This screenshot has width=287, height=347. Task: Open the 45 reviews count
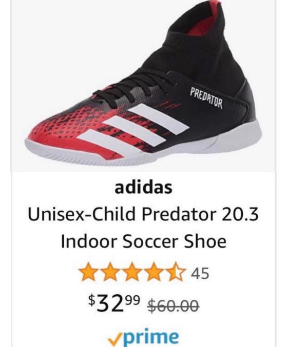click(200, 274)
